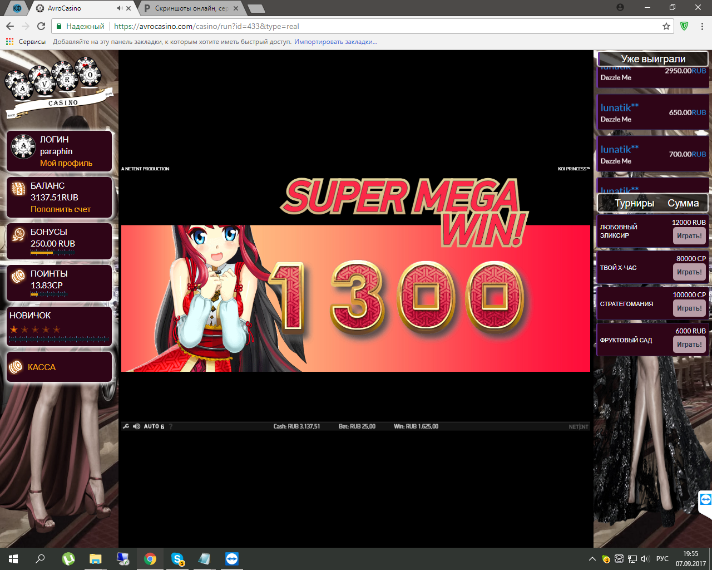Click the points coin icon
This screenshot has height=570, width=712.
[x=18, y=276]
